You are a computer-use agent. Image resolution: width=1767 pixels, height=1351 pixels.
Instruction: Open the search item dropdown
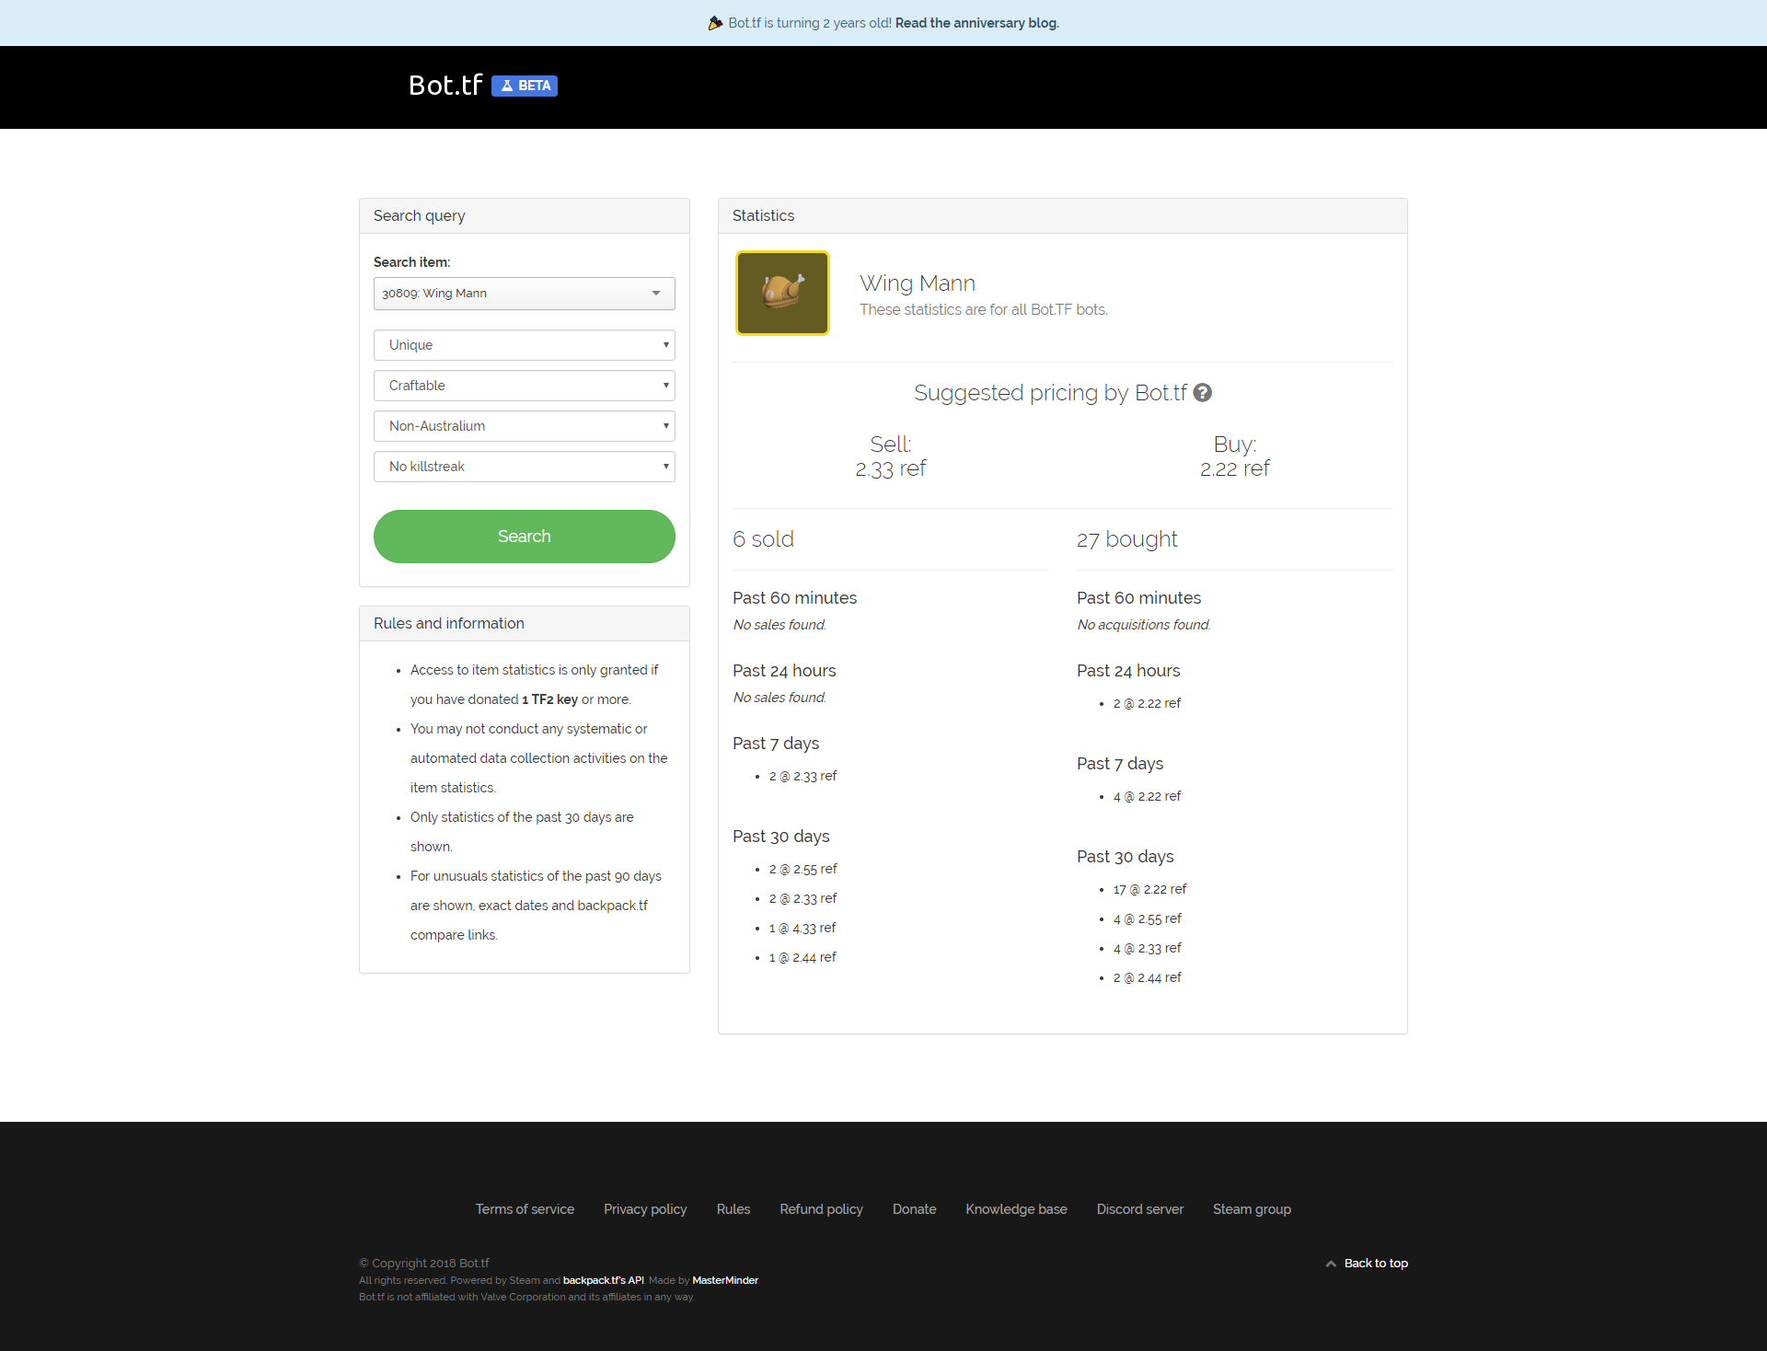(524, 294)
